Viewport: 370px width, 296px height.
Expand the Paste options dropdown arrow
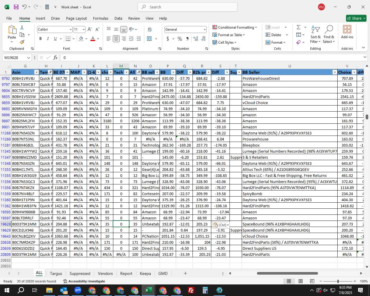point(12,42)
